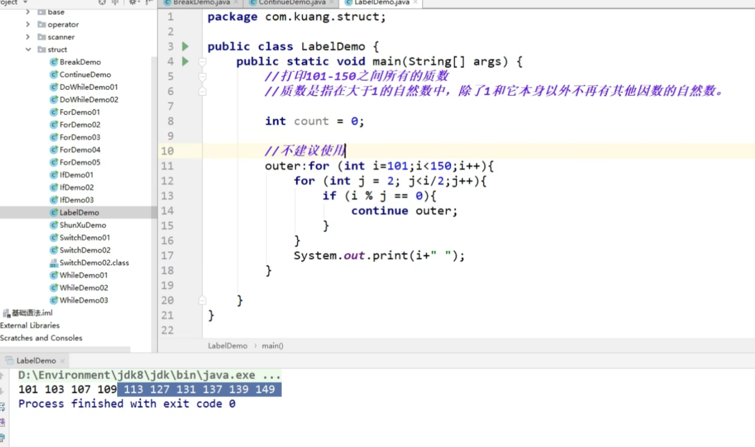Click the class icon beside DoWhileDemo01

click(54, 87)
